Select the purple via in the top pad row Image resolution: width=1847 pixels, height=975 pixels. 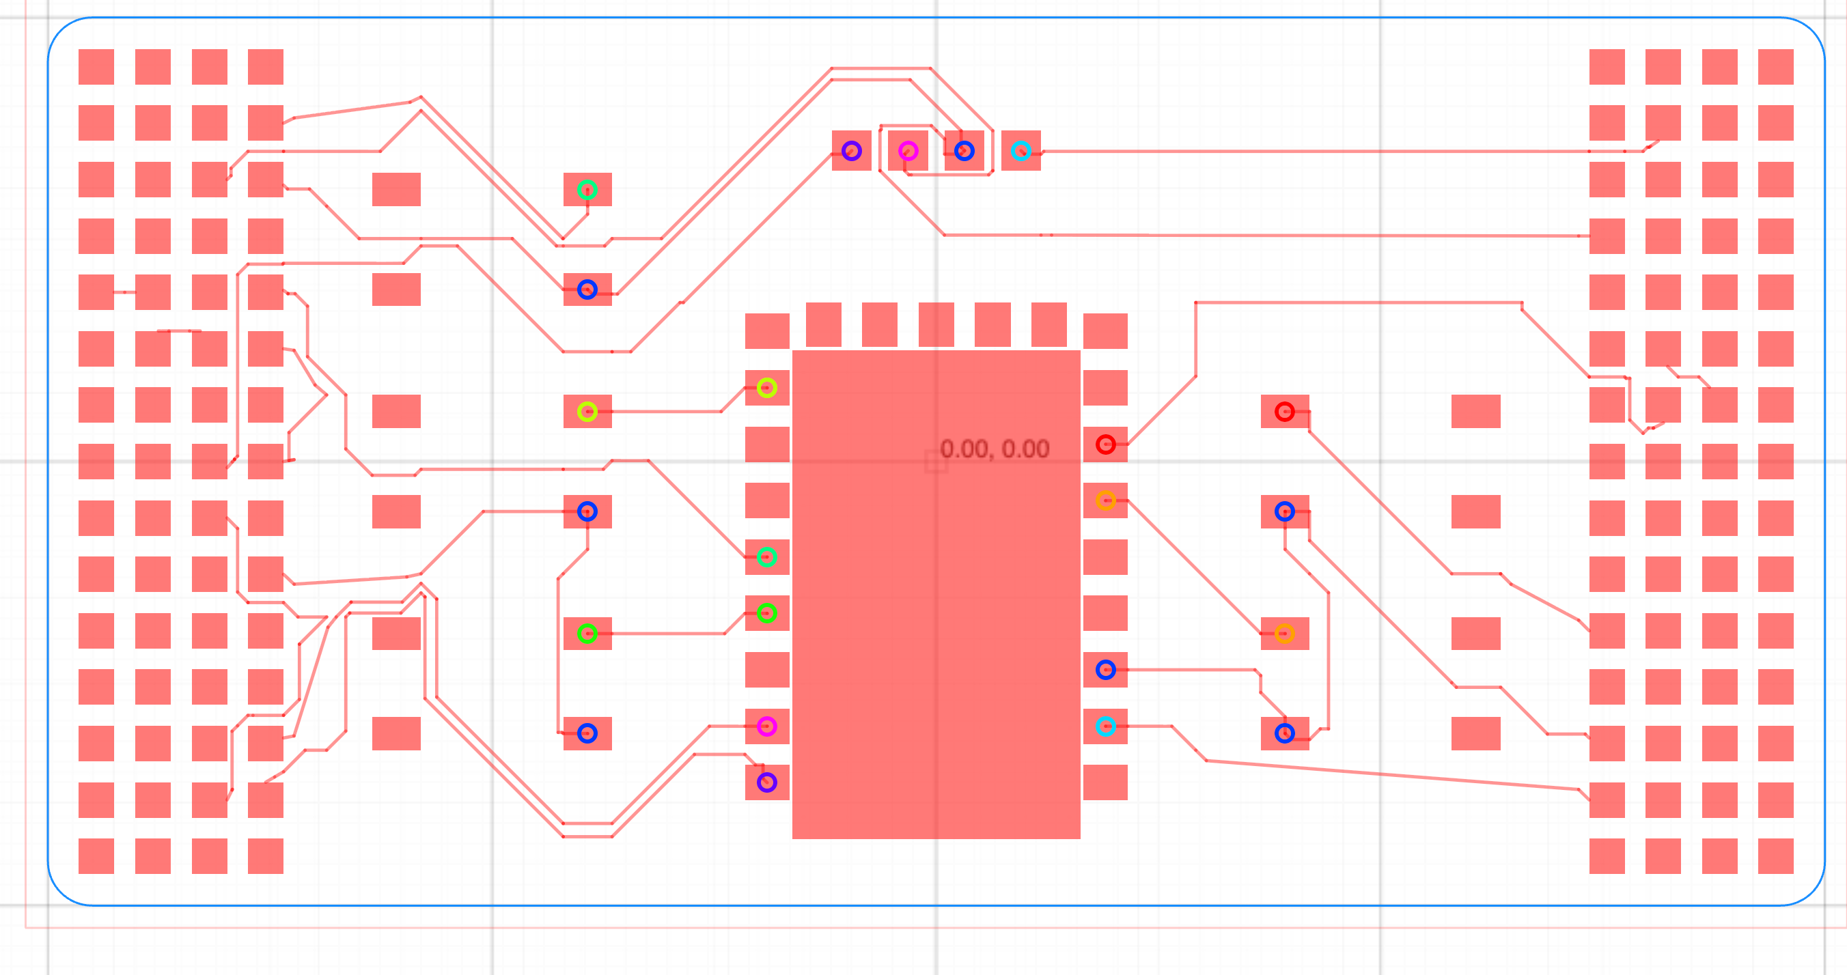[851, 150]
